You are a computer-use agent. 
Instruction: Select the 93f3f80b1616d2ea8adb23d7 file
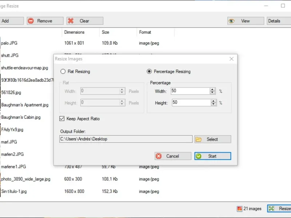[x=27, y=80]
